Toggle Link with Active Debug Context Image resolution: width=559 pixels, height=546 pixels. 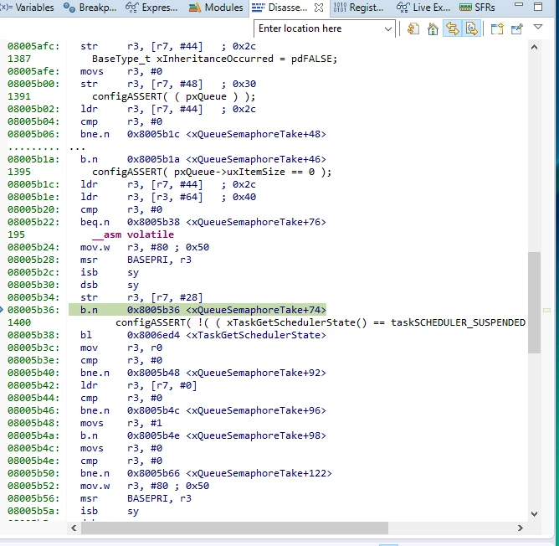(453, 28)
